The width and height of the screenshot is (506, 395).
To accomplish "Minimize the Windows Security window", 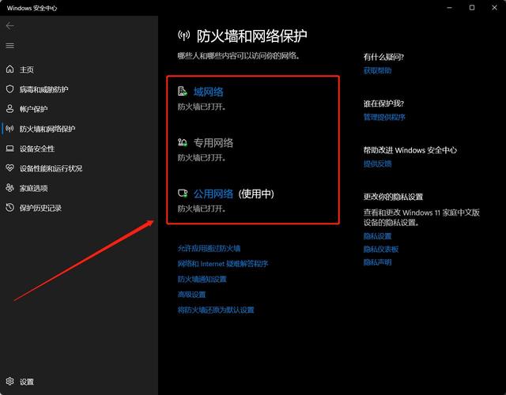I will click(x=449, y=7).
